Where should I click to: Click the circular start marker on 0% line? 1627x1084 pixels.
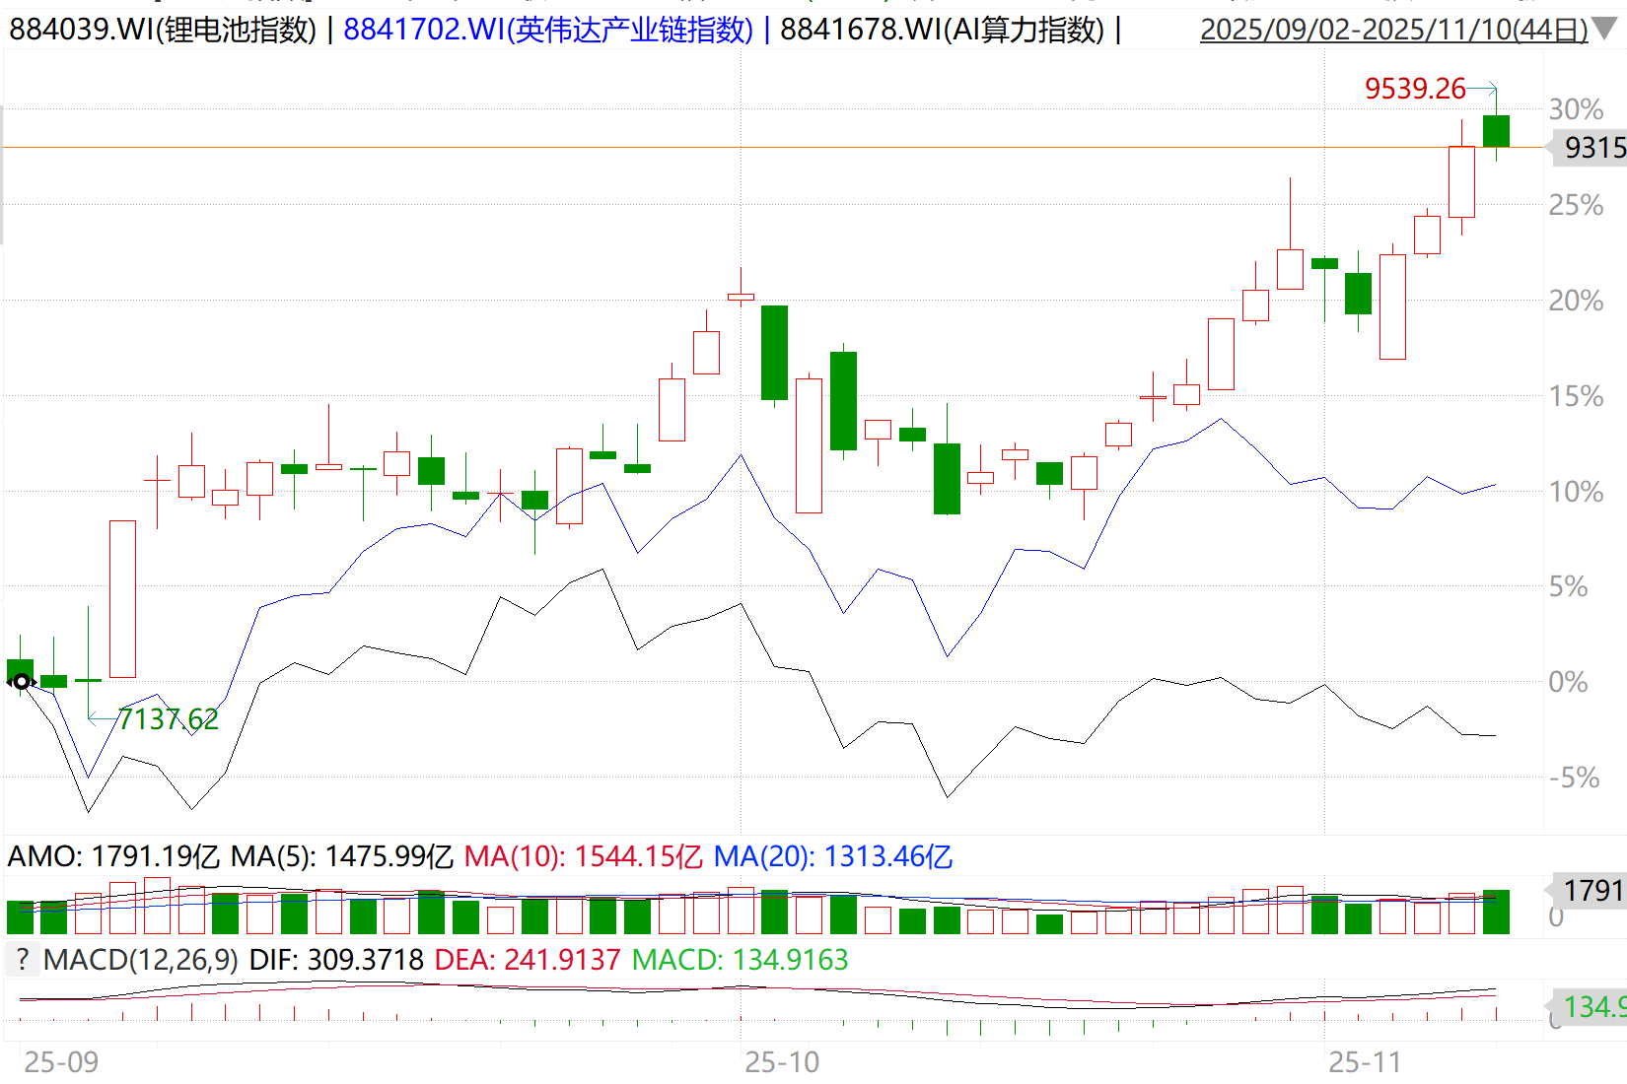21,681
